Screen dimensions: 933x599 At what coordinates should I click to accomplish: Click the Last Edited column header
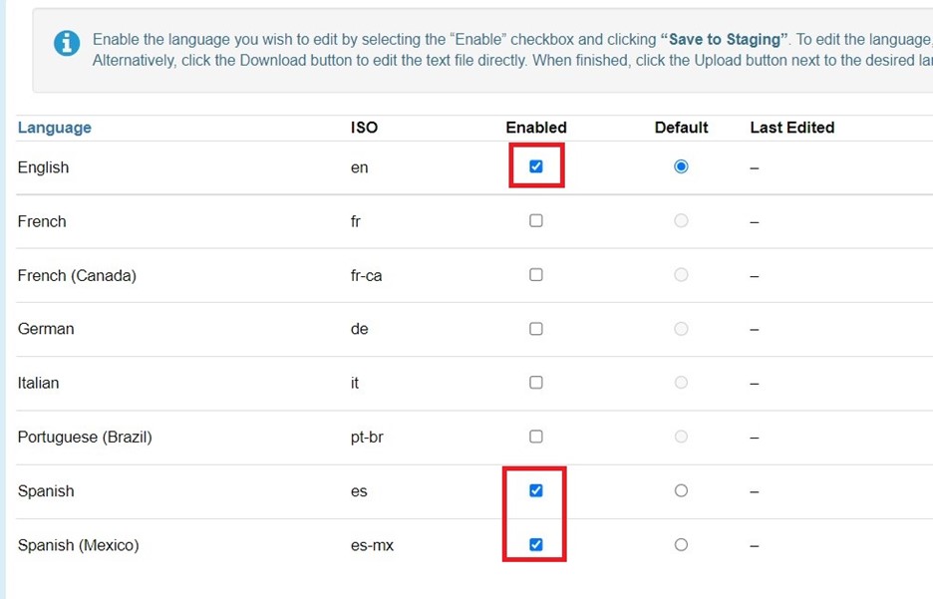coord(791,128)
